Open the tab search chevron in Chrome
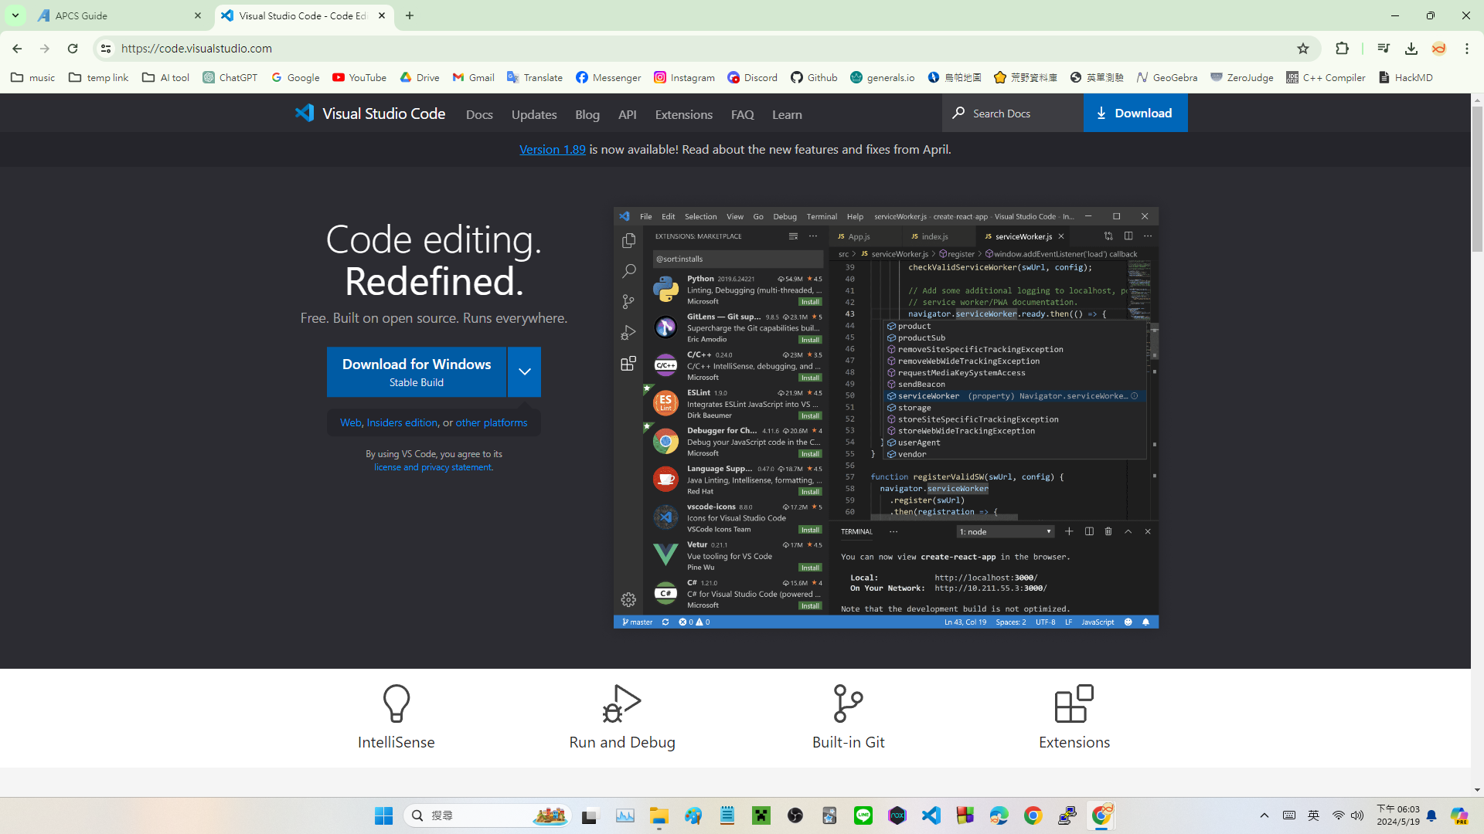The width and height of the screenshot is (1484, 834). click(x=15, y=15)
